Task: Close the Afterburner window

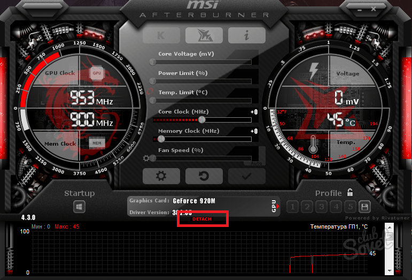Action: (x=374, y=9)
